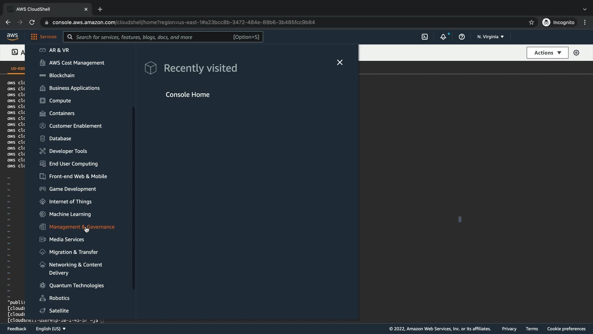Click the Feedback link in the footer
593x334 pixels.
coord(17,329)
